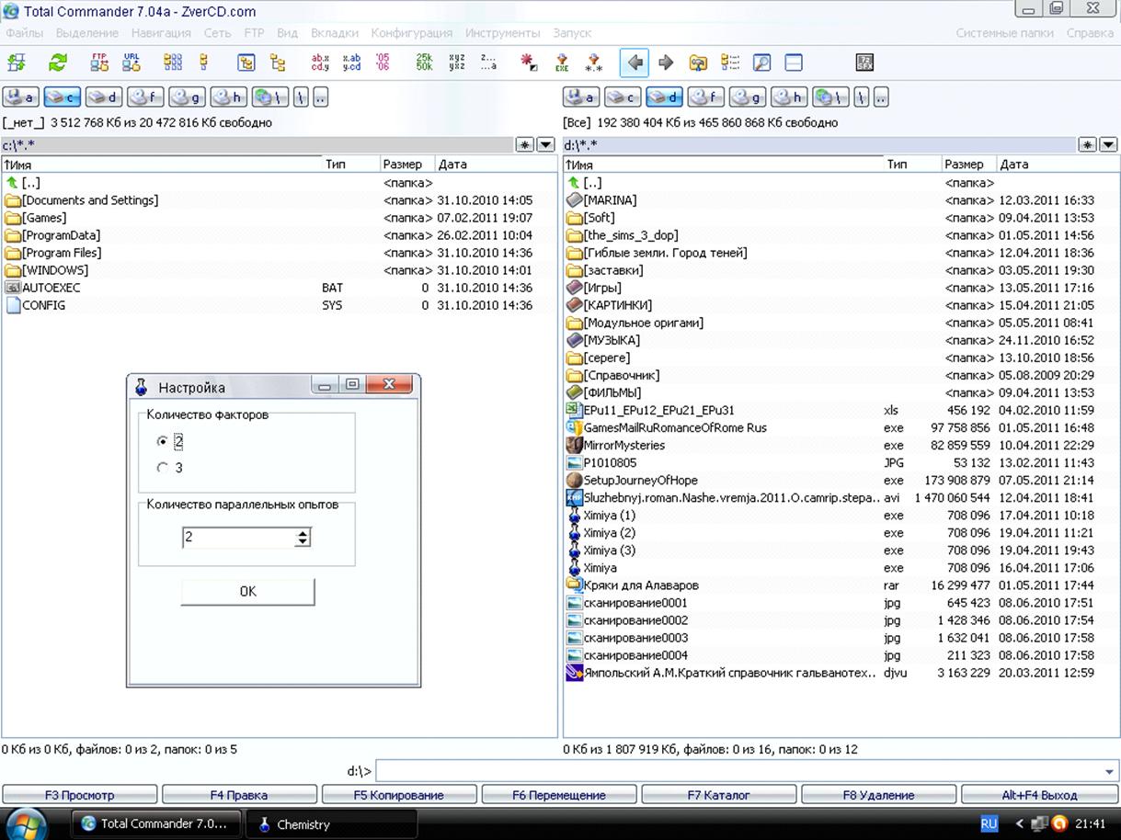Screen dimensions: 1121x840
Task: Select 3 factors radio button
Action: [x=163, y=468]
